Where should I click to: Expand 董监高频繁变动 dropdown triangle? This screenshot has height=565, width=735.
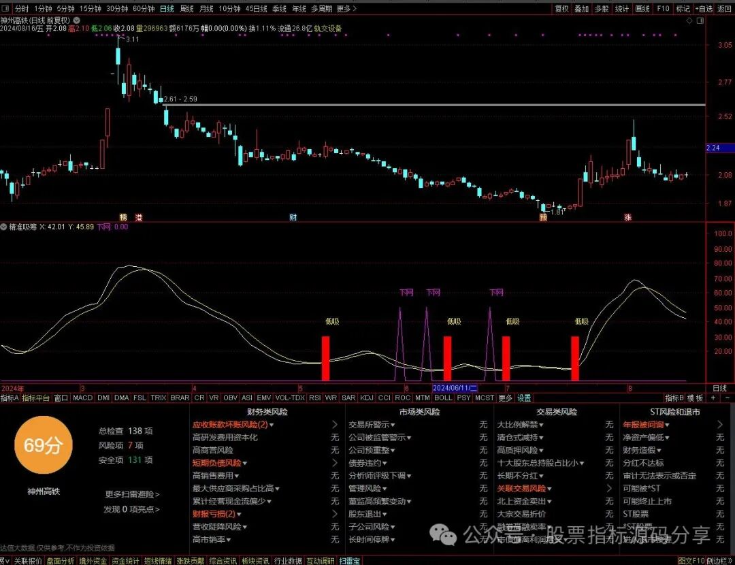409,502
